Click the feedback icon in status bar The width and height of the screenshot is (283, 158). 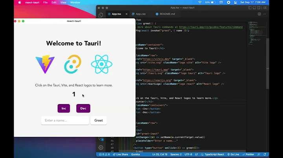(x=259, y=154)
